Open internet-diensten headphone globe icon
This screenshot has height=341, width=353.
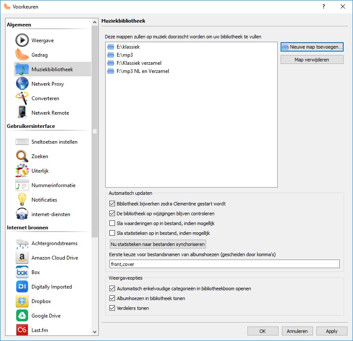click(22, 214)
